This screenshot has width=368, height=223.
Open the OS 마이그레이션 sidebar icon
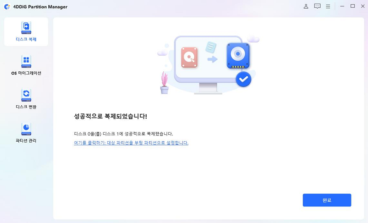[26, 62]
